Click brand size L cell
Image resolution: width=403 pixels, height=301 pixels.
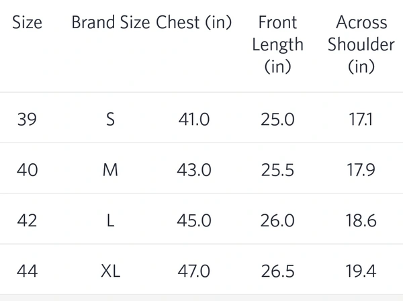111,220
